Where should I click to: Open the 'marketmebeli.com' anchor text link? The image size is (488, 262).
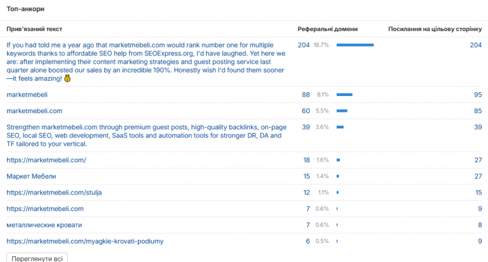[x=34, y=111]
